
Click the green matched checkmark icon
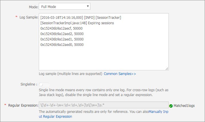click(171, 106)
